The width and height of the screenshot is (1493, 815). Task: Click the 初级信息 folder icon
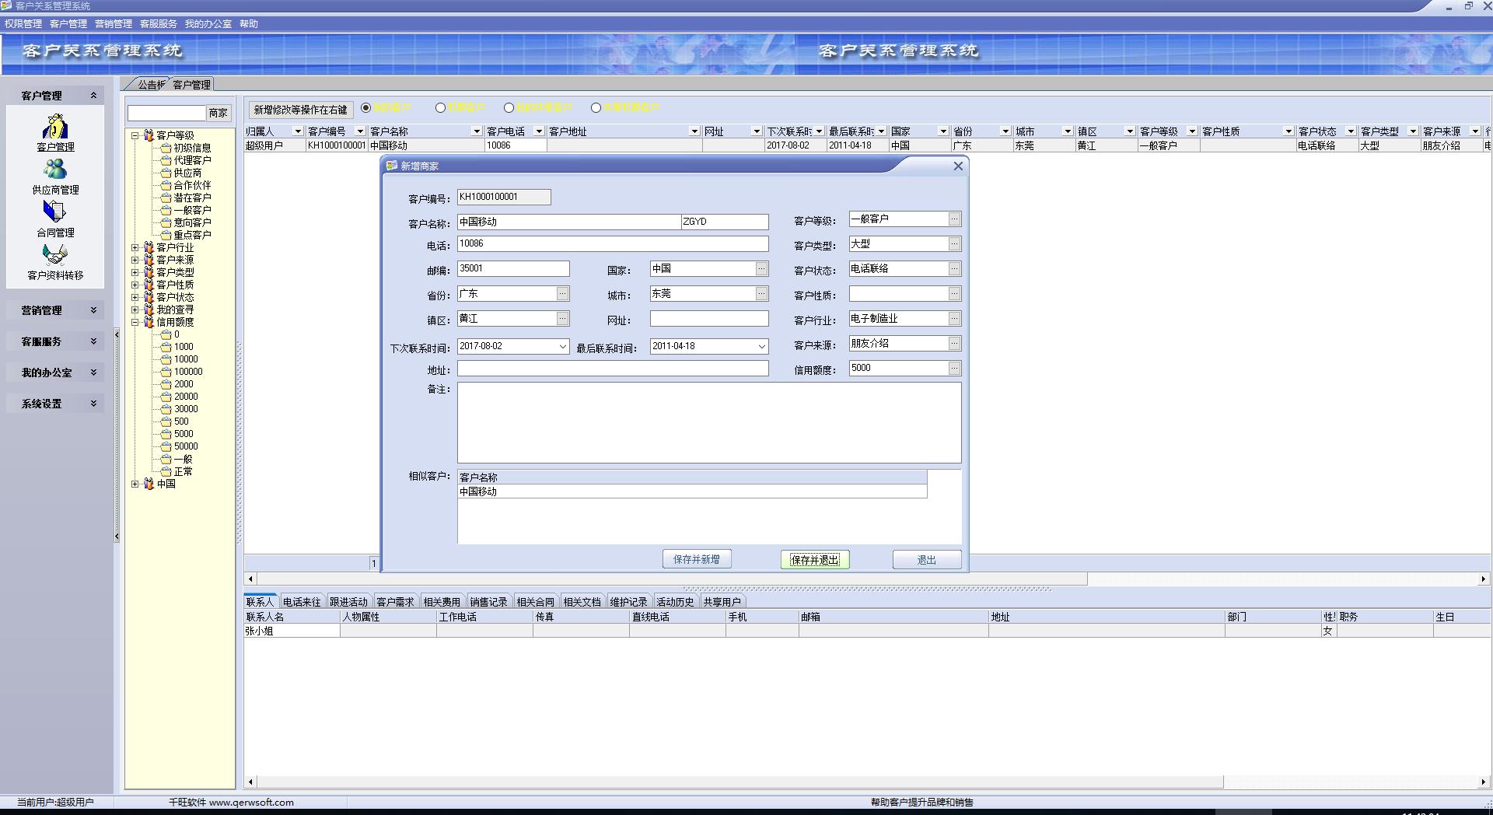166,148
